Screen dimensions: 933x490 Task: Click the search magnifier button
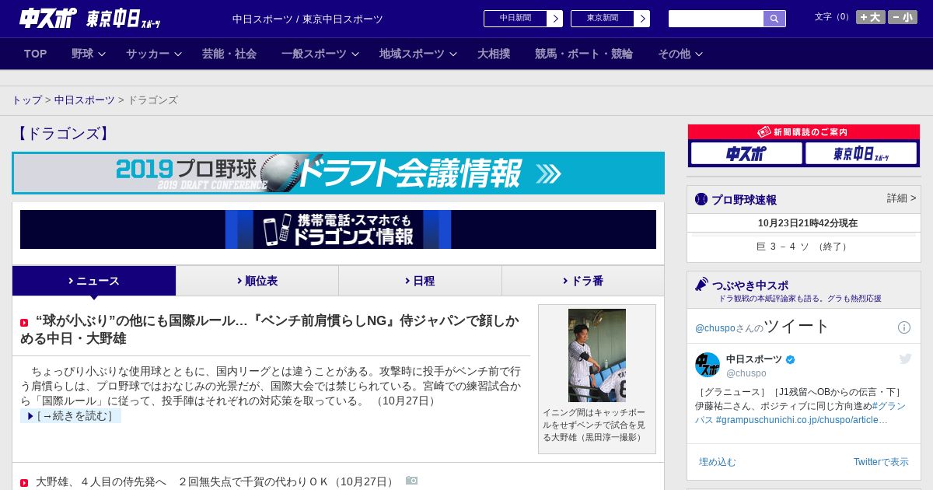click(x=774, y=19)
